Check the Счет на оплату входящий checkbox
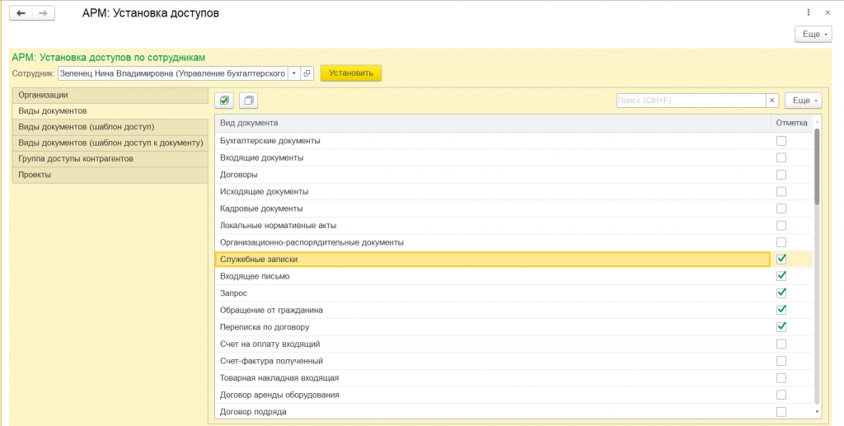Viewport: 844px width, 426px height. pyautogui.click(x=781, y=344)
